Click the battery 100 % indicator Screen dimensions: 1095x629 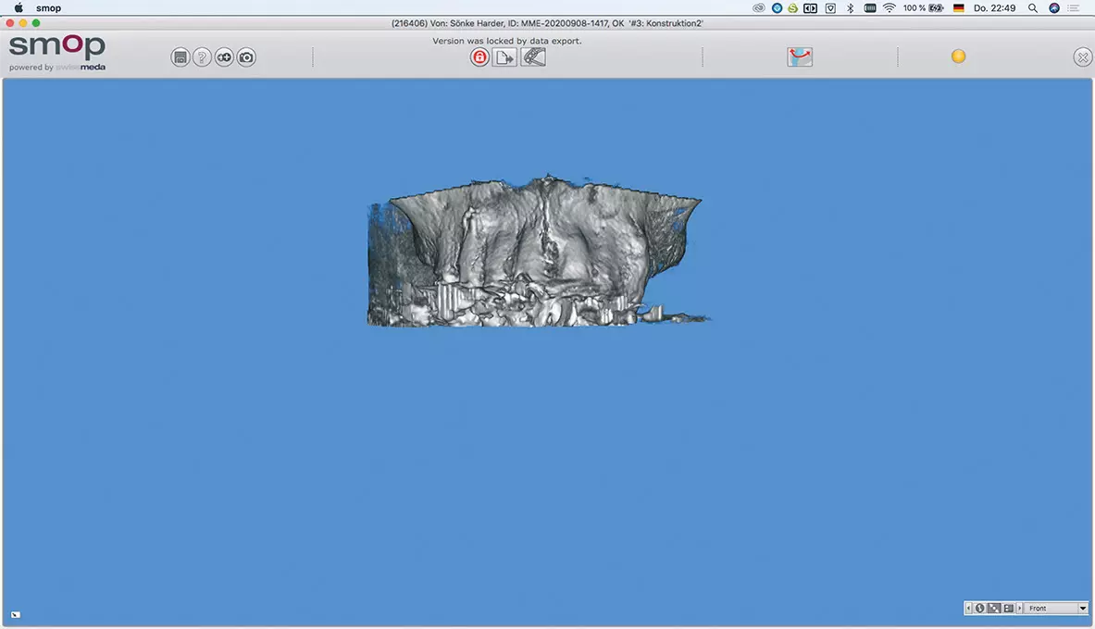(x=923, y=8)
